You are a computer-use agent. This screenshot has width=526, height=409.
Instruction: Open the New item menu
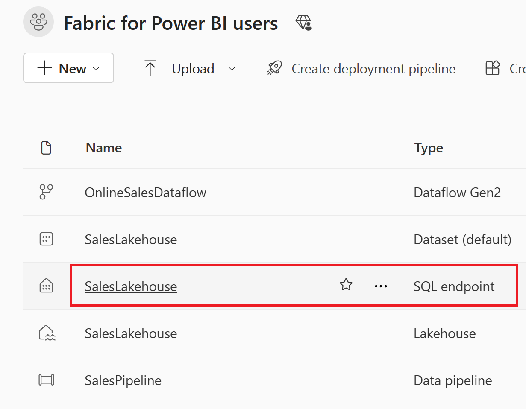coord(68,68)
